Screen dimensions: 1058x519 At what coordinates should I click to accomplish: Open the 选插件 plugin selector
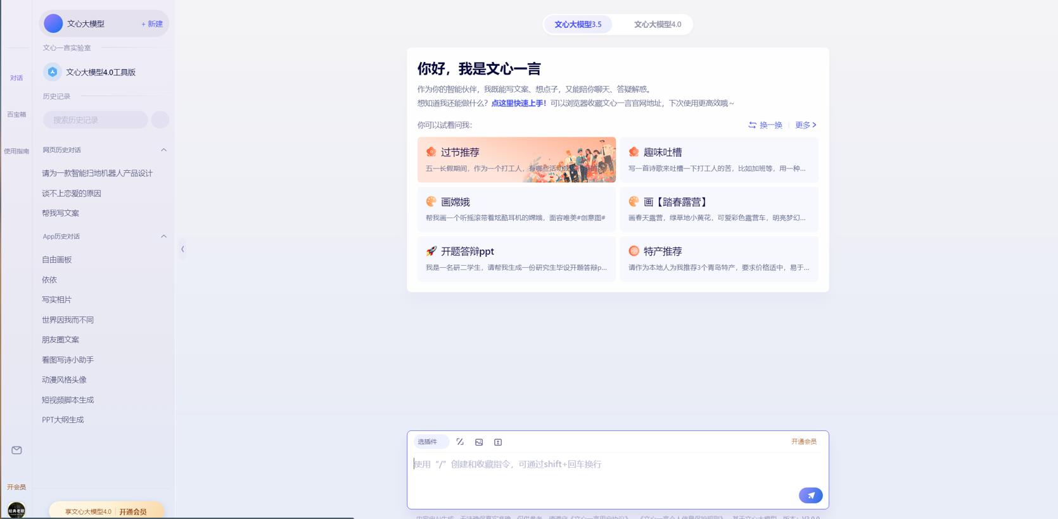coord(431,442)
